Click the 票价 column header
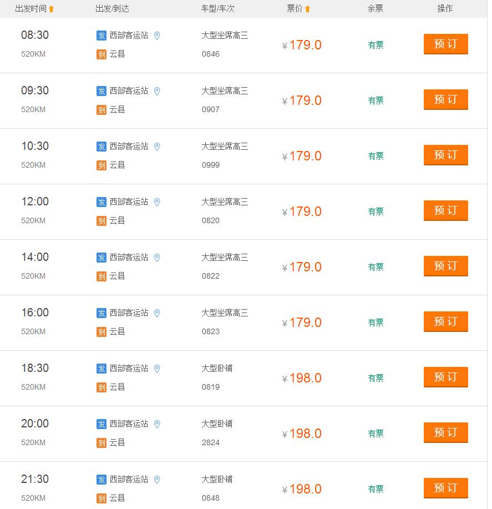Screen dimensions: 492x509 pos(295,9)
